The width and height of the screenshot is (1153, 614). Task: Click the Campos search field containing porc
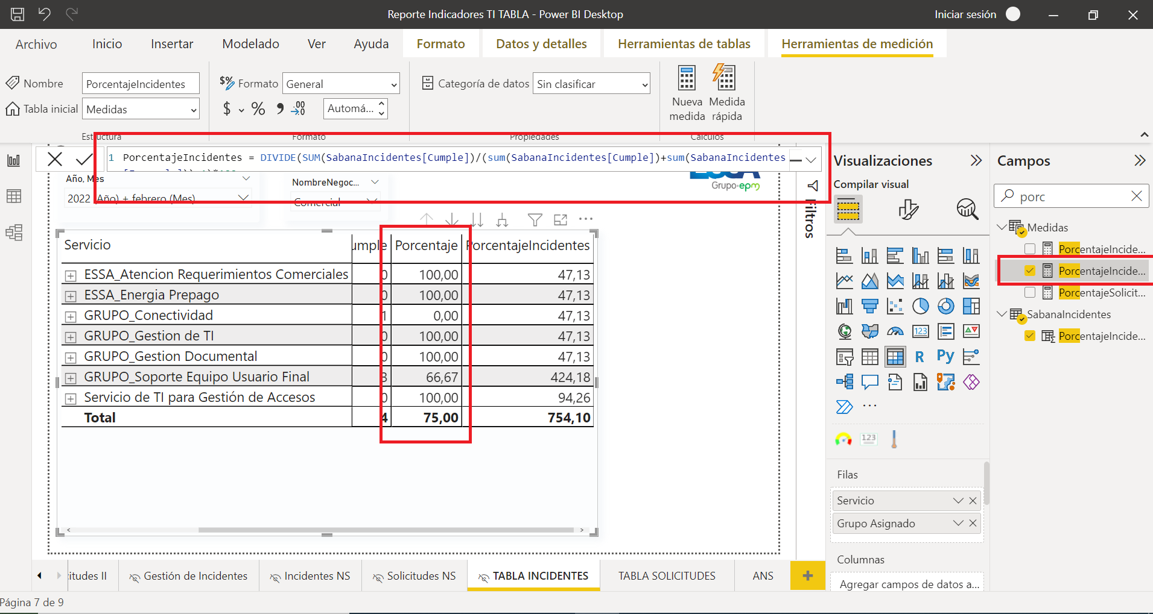1072,196
